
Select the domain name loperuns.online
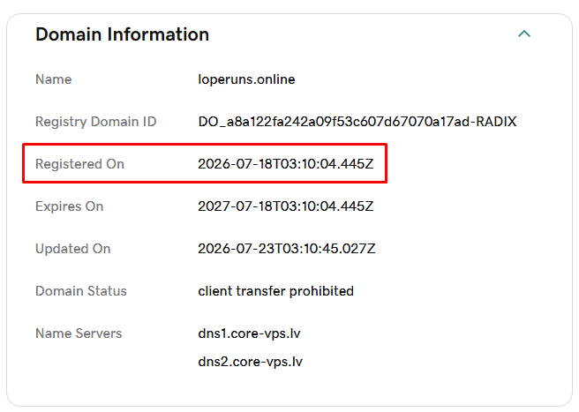point(246,79)
